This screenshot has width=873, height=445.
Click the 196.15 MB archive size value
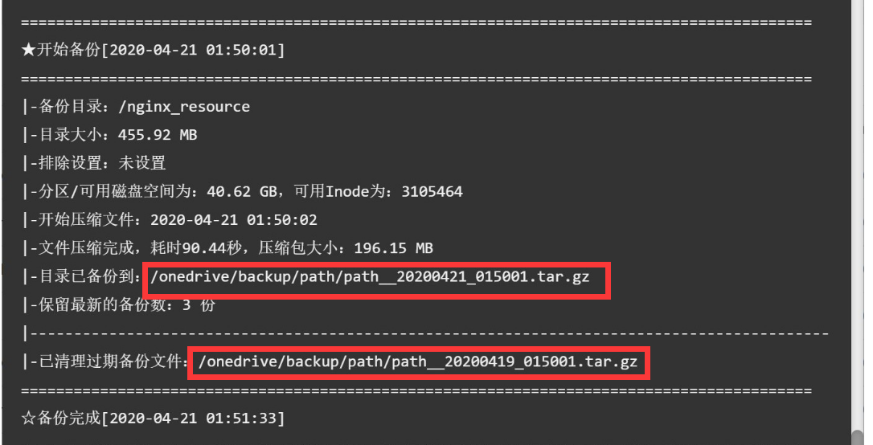(394, 248)
